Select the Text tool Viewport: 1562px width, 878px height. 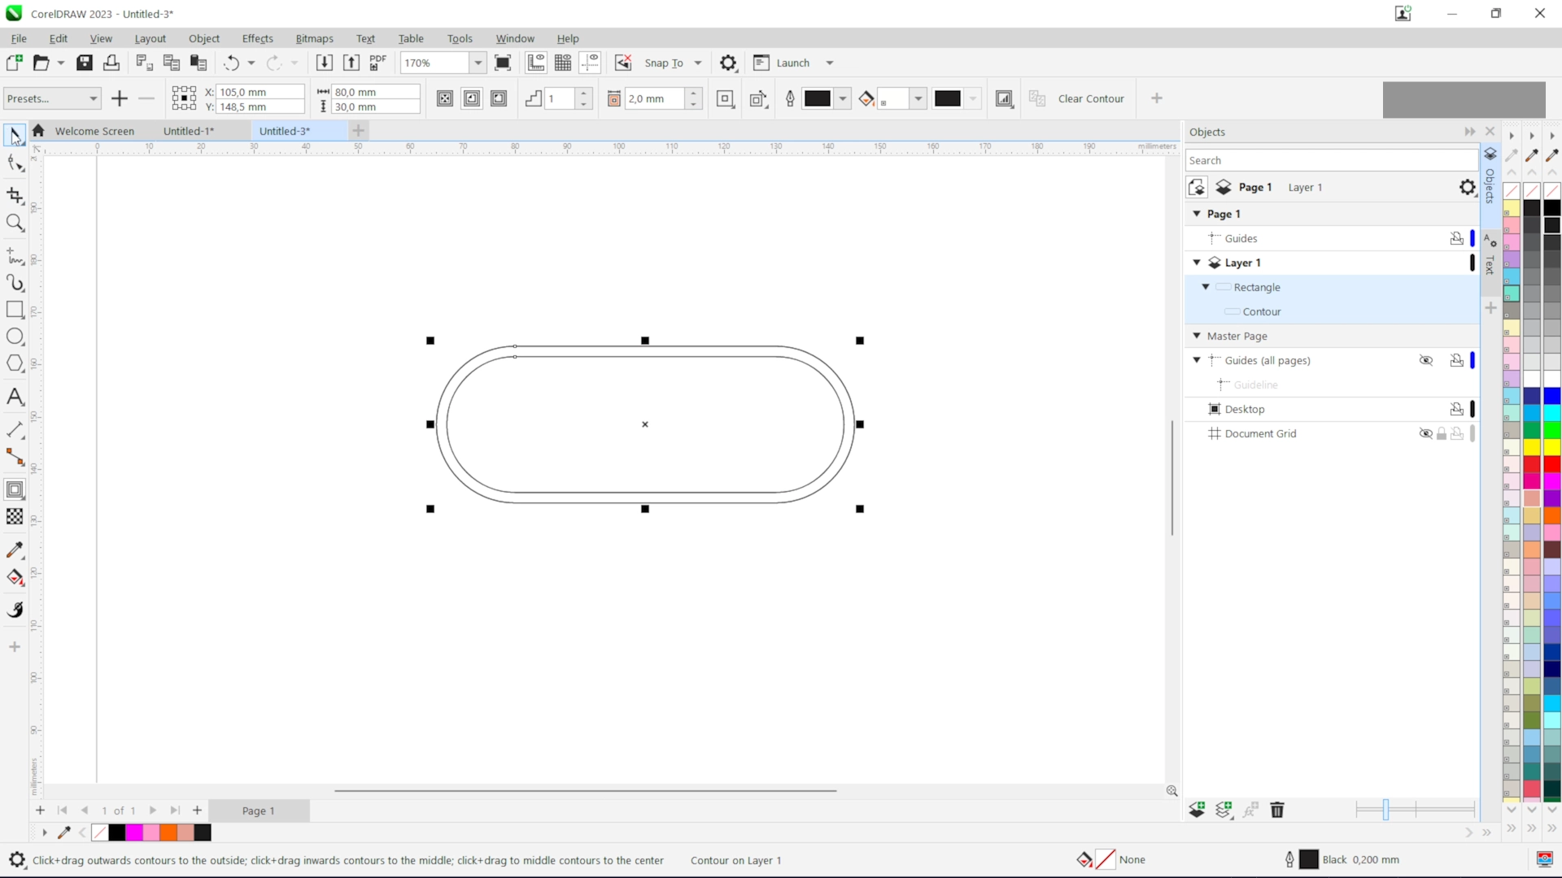pos(15,397)
